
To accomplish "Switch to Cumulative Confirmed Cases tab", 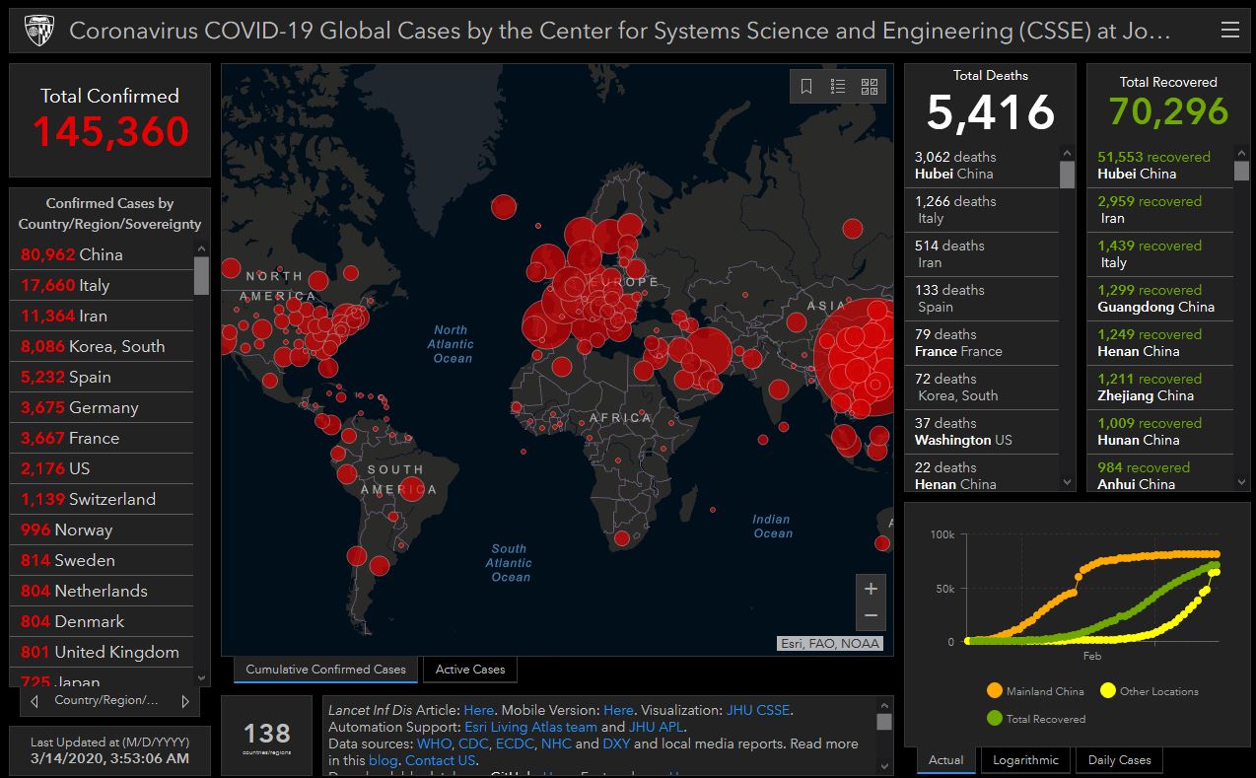I will click(325, 670).
